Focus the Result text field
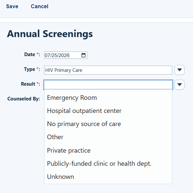 [108, 85]
